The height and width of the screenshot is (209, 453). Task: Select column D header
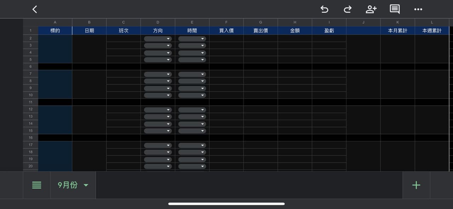[158, 22]
